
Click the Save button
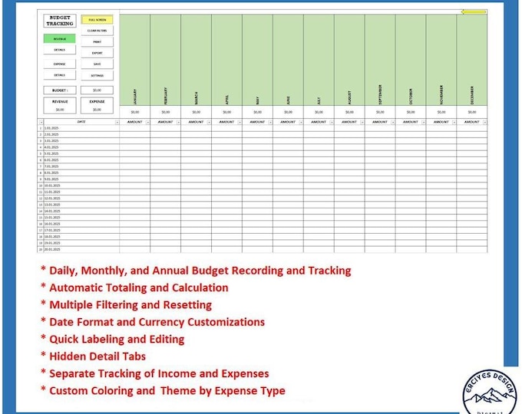(97, 64)
